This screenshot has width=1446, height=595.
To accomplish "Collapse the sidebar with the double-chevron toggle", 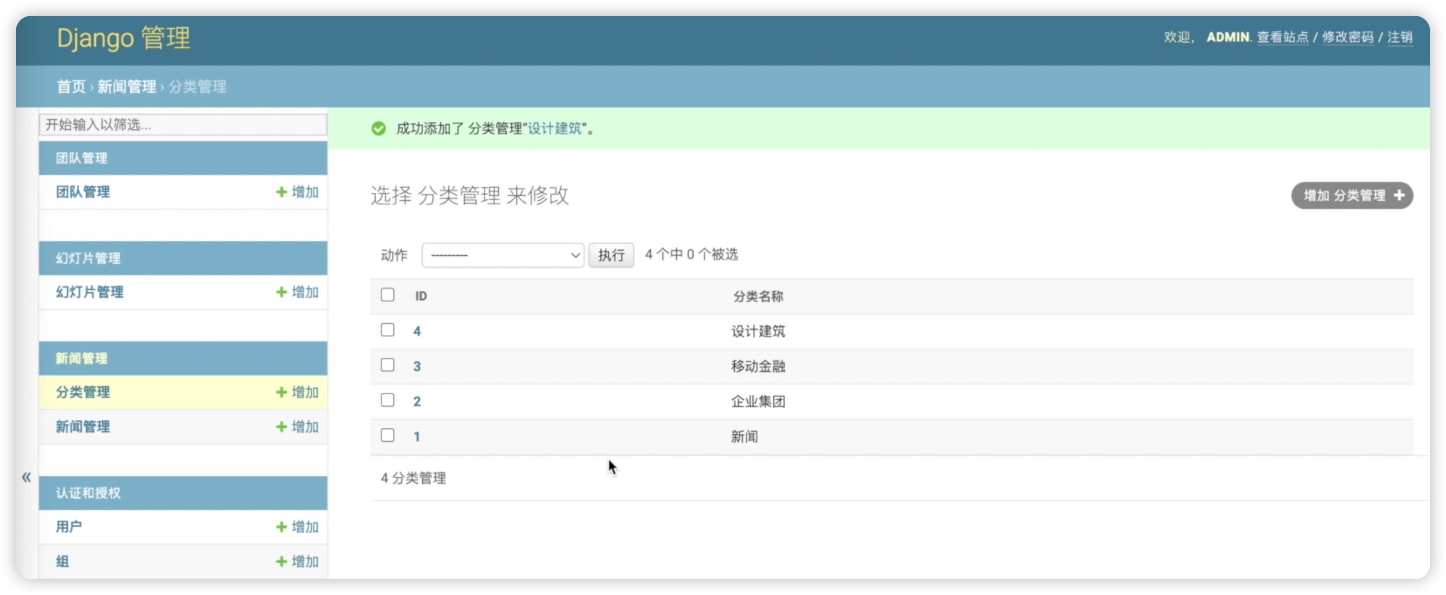I will click(26, 477).
